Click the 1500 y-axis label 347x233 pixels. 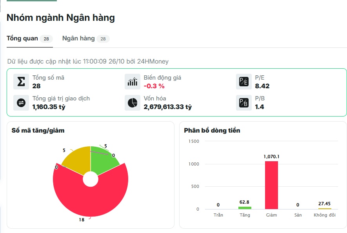pyautogui.click(x=194, y=141)
